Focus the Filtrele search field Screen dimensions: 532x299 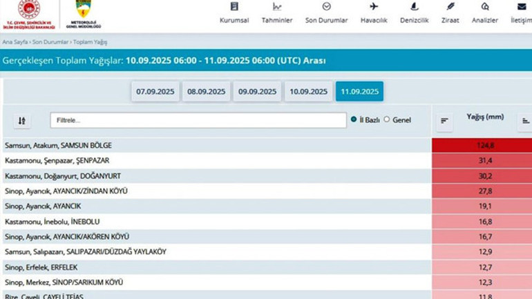point(198,120)
